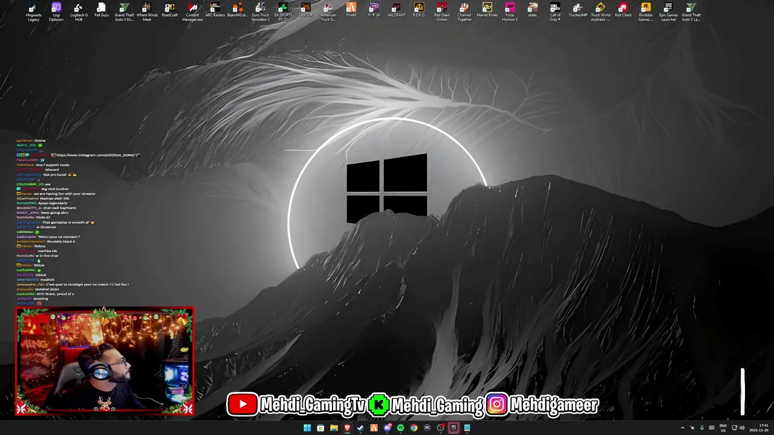Select Grand Theft Auto V Legacy shortcut
This screenshot has width=774, height=435.
[x=691, y=12]
